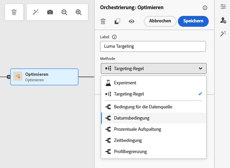230x168 pixels.
Task: Click the Speichern button
Action: click(x=193, y=21)
